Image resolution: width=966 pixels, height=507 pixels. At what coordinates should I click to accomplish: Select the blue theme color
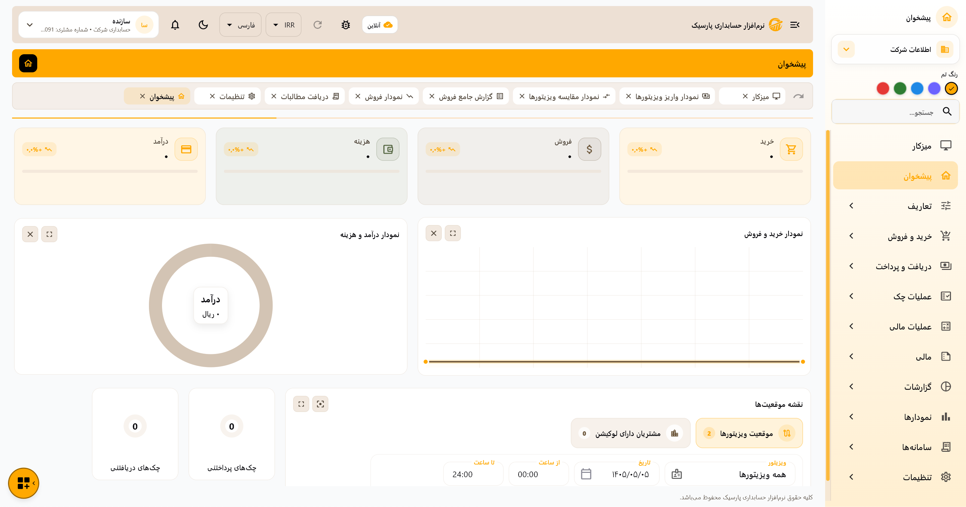[x=917, y=88]
